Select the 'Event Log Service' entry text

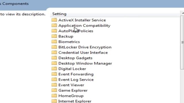click(x=76, y=80)
